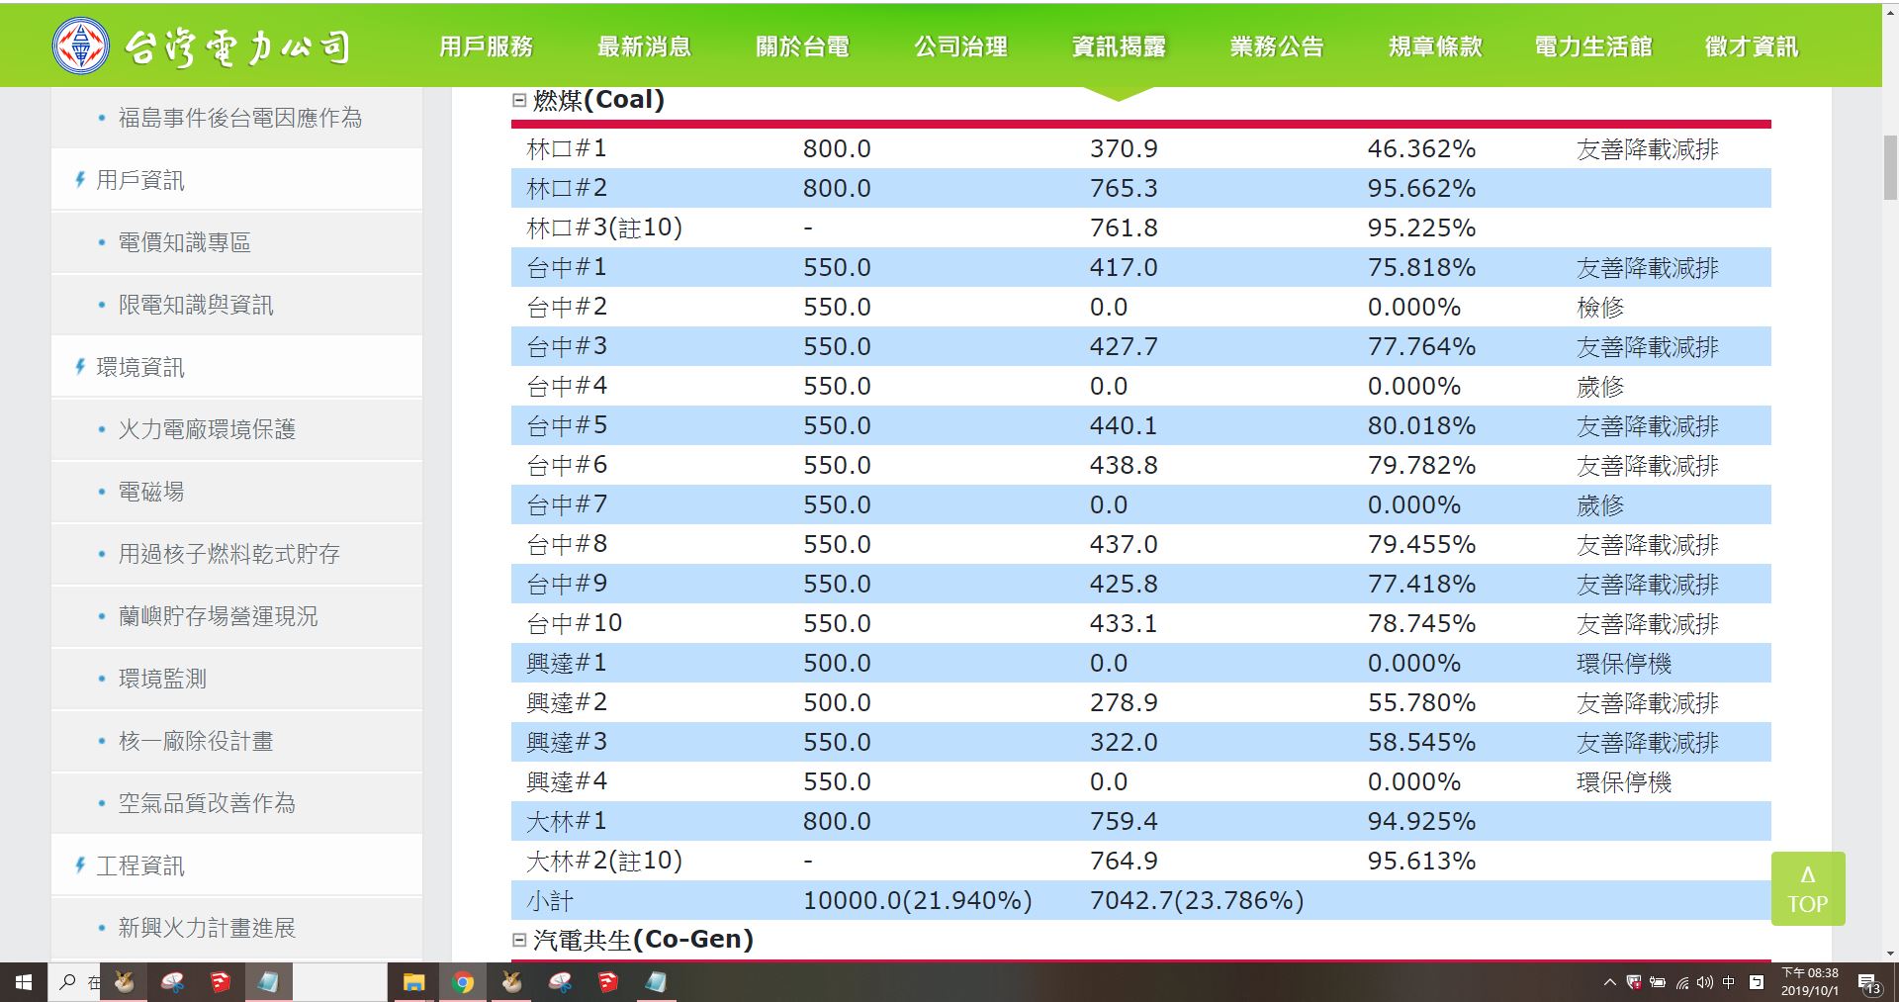Click the 80.018% ratio for 台中#5
Screen dimensions: 1899x1002
click(1421, 425)
